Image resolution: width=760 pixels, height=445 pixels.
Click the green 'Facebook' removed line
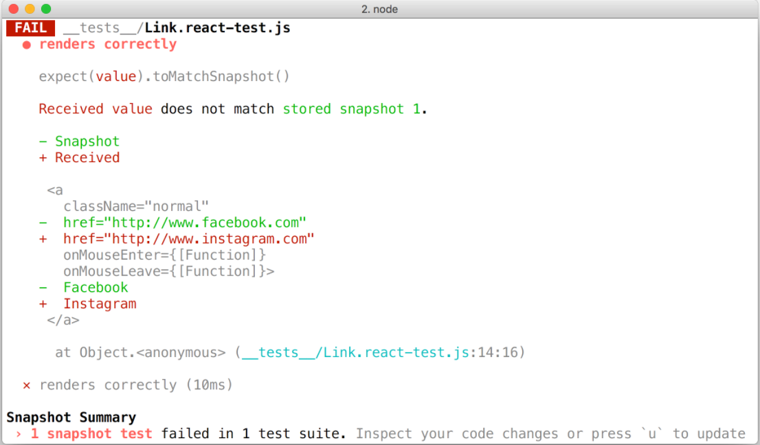click(83, 288)
